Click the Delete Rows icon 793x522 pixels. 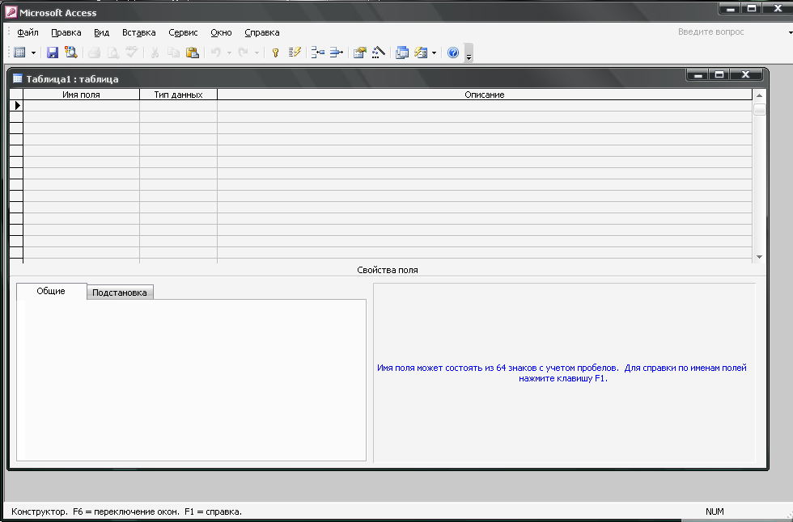(337, 53)
